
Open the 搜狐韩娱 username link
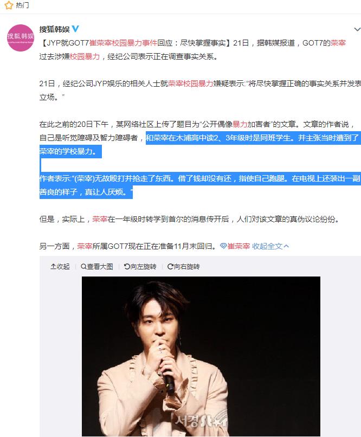[x=54, y=29]
